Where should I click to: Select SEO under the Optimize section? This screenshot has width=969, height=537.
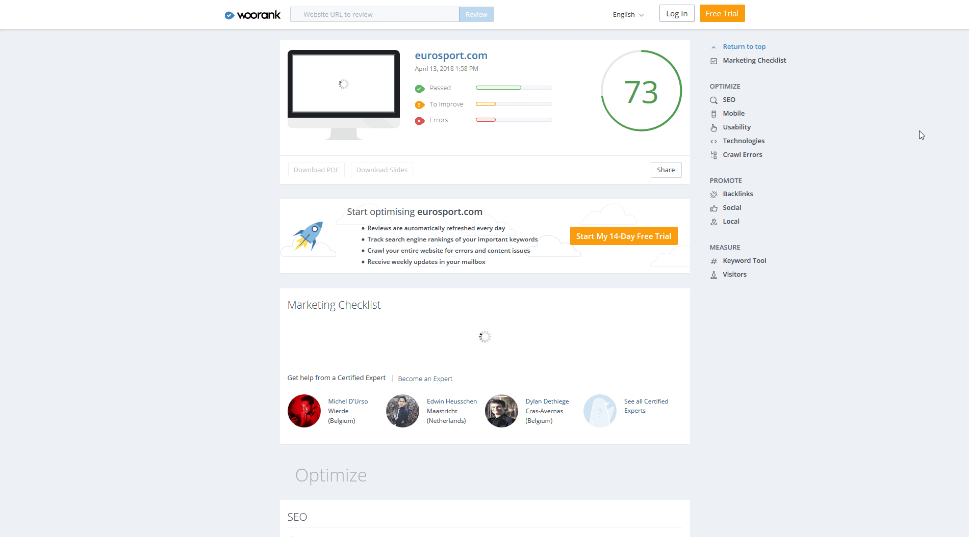[729, 99]
